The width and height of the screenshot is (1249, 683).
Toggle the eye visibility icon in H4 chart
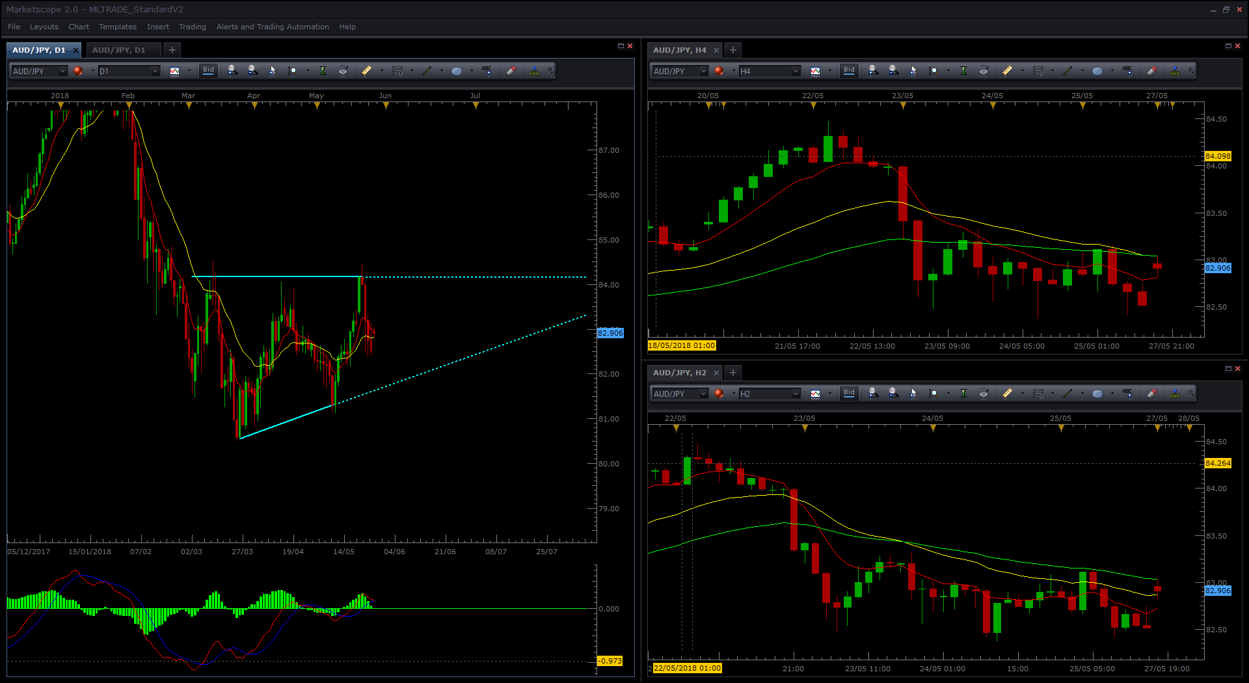click(x=984, y=71)
